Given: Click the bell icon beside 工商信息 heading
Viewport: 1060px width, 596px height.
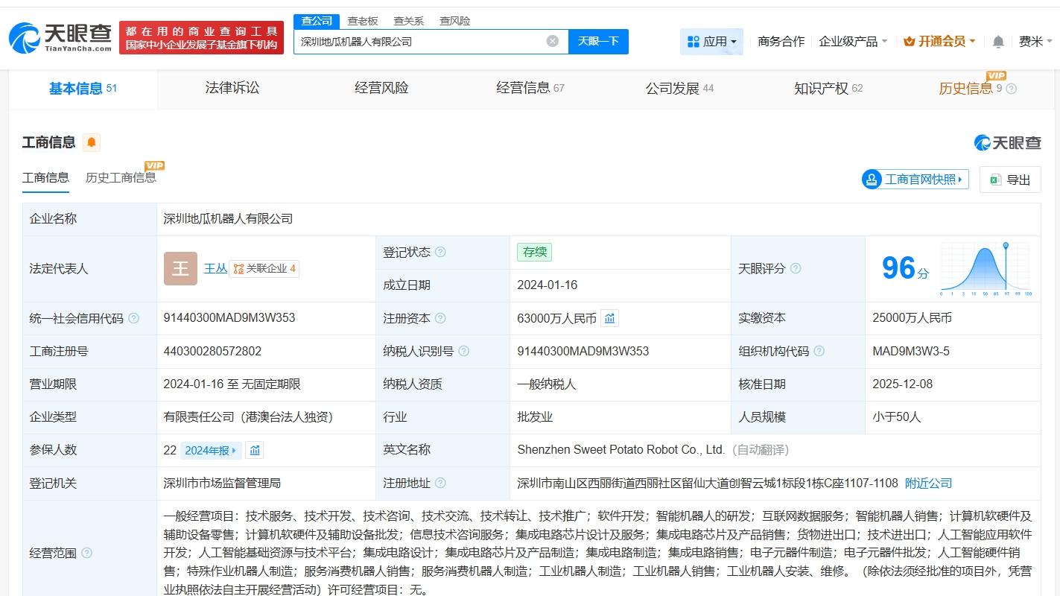Looking at the screenshot, I should 89,142.
